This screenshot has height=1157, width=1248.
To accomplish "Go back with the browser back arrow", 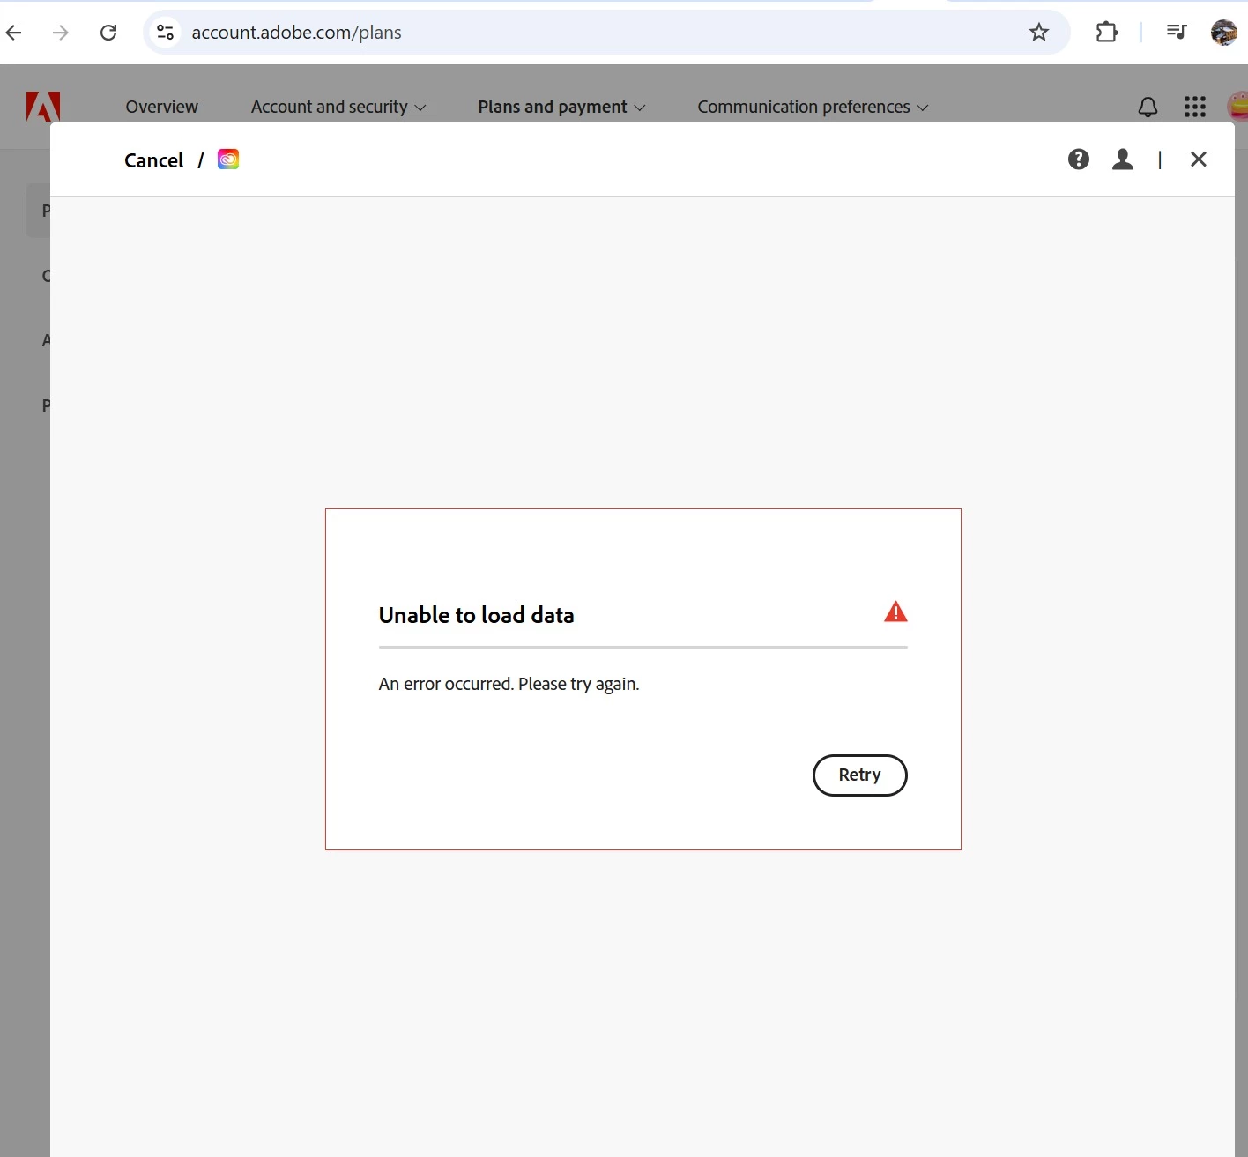I will [x=14, y=33].
